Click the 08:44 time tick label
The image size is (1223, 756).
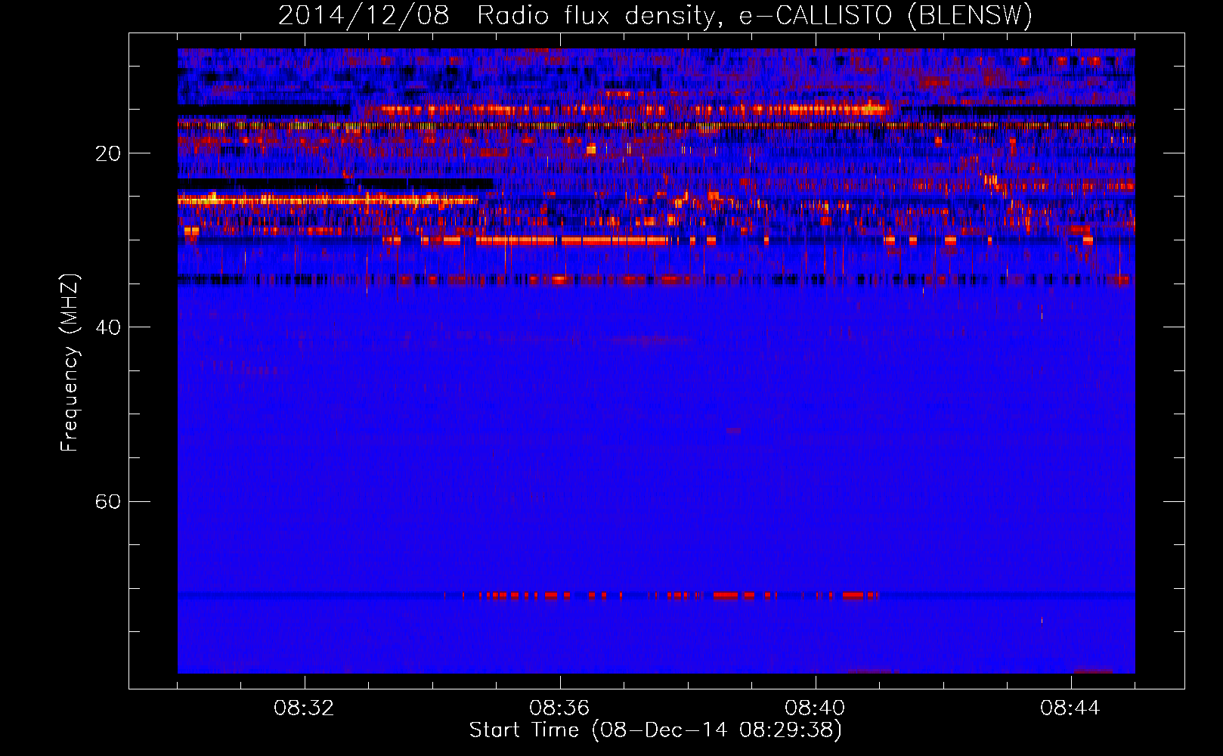tap(1070, 708)
